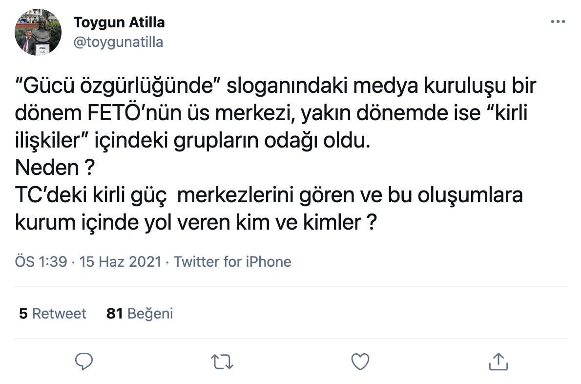View the 5 Retweet list

click(52, 313)
